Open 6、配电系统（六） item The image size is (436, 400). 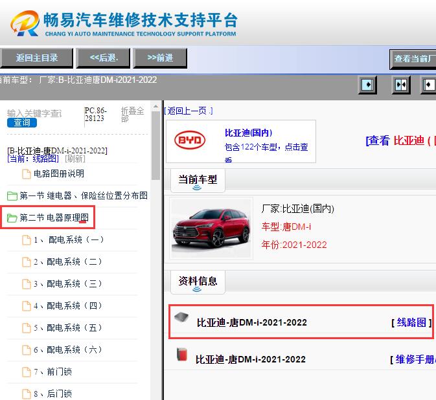pos(68,350)
